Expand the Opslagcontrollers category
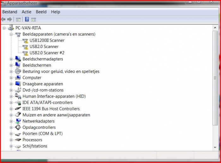221x163 pixels. pyautogui.click(x=11, y=127)
